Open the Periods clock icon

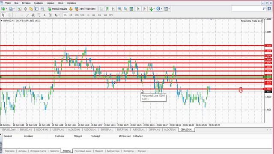click(x=158, y=9)
